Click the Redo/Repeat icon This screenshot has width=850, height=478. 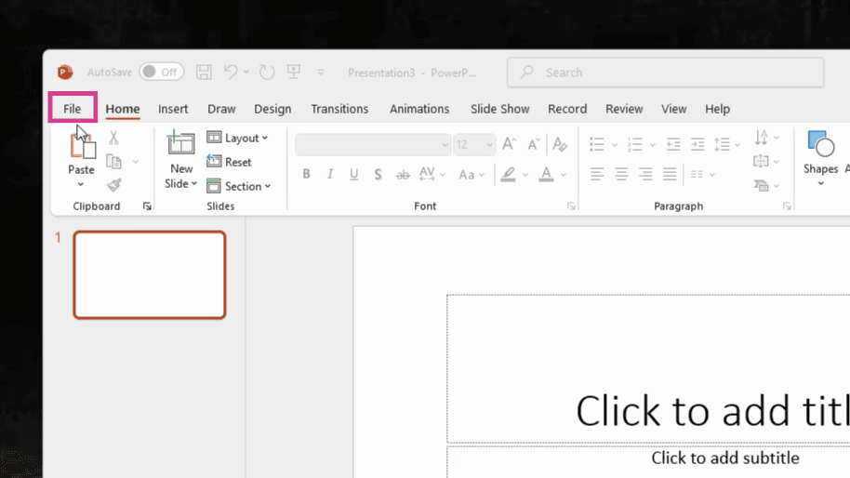click(267, 72)
